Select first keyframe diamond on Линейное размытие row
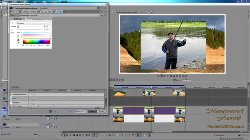 [x=32, y=94]
